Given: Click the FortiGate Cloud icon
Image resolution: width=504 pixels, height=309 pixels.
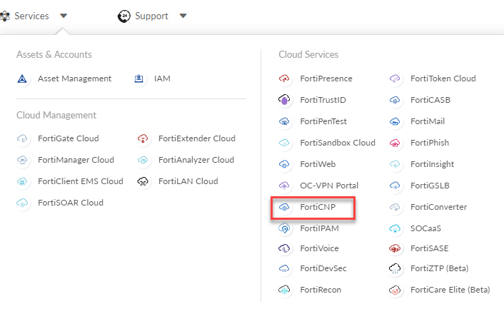Looking at the screenshot, I should tap(22, 138).
